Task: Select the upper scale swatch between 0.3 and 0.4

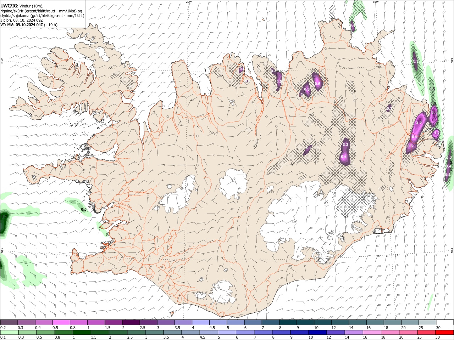Action: click(x=26, y=322)
